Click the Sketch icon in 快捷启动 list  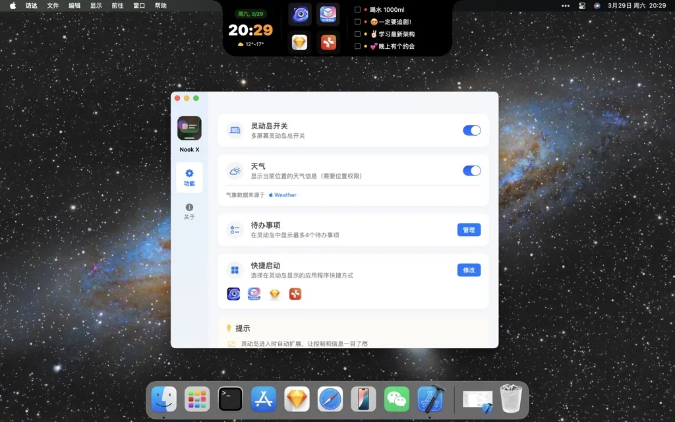click(x=275, y=294)
